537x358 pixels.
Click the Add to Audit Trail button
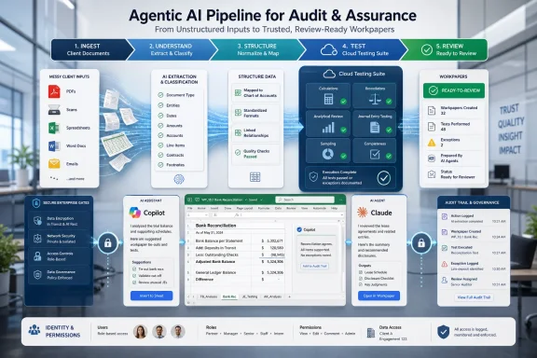[x=314, y=266]
